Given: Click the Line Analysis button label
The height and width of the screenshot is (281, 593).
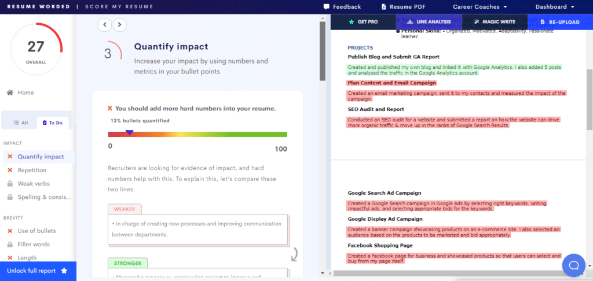Looking at the screenshot, I should (x=433, y=22).
